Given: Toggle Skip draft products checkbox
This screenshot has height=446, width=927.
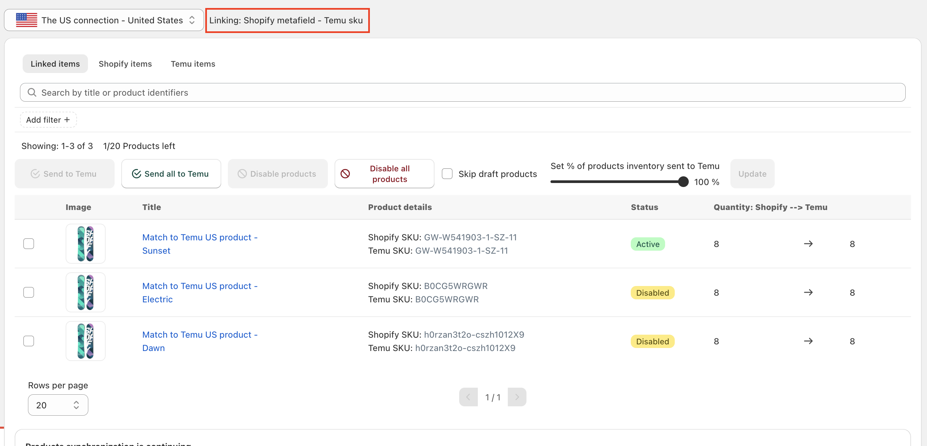Looking at the screenshot, I should [447, 174].
